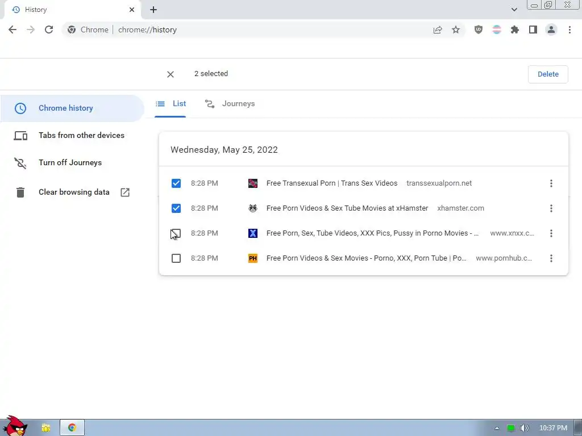
Task: Expand the tab search chevron
Action: click(x=514, y=10)
